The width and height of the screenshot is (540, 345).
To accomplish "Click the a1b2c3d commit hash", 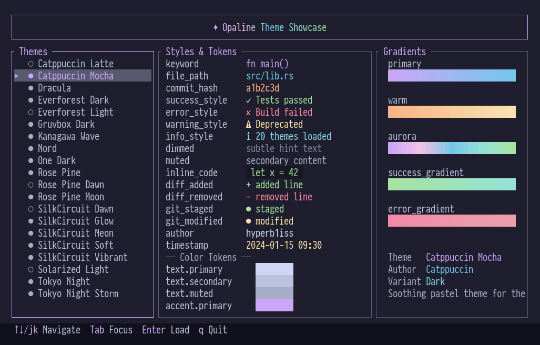I will tap(263, 88).
